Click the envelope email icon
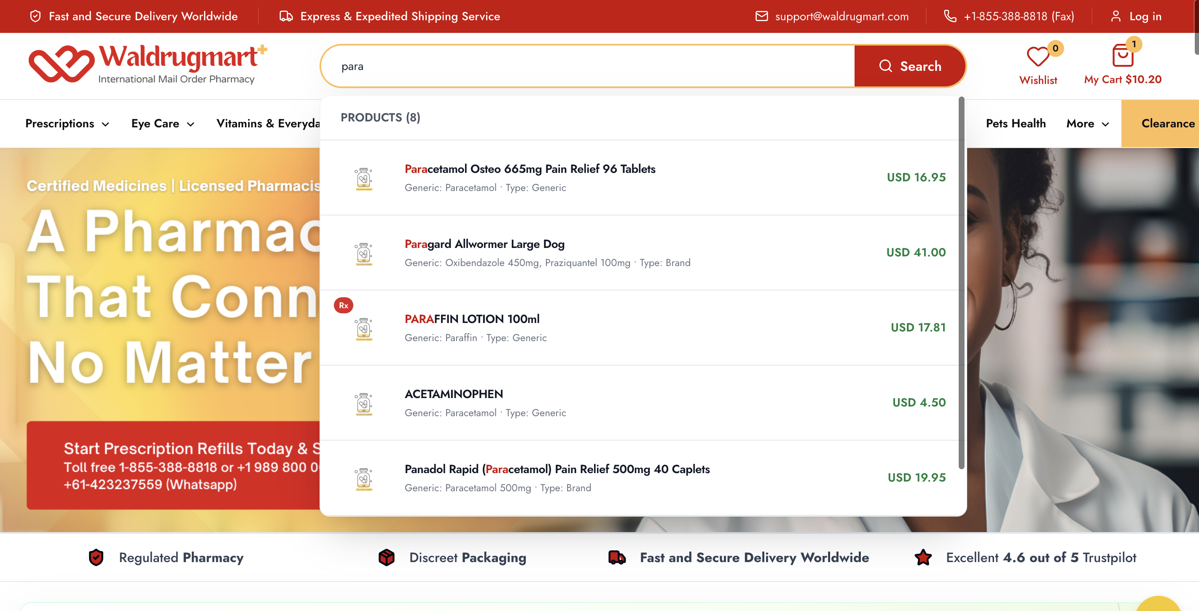 coord(761,16)
